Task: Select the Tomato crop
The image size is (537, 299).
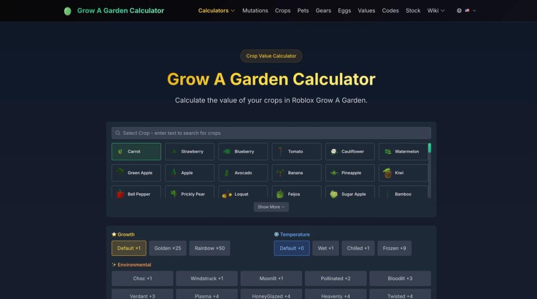Action: pos(296,151)
